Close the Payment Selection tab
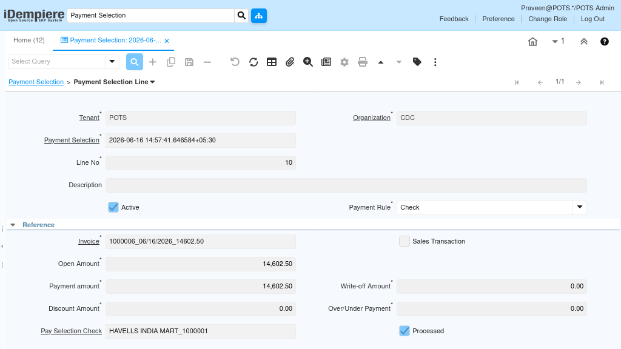 point(167,41)
